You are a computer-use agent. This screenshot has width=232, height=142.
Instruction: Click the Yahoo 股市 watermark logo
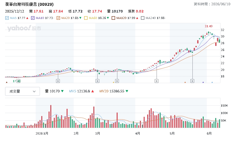[24, 28]
